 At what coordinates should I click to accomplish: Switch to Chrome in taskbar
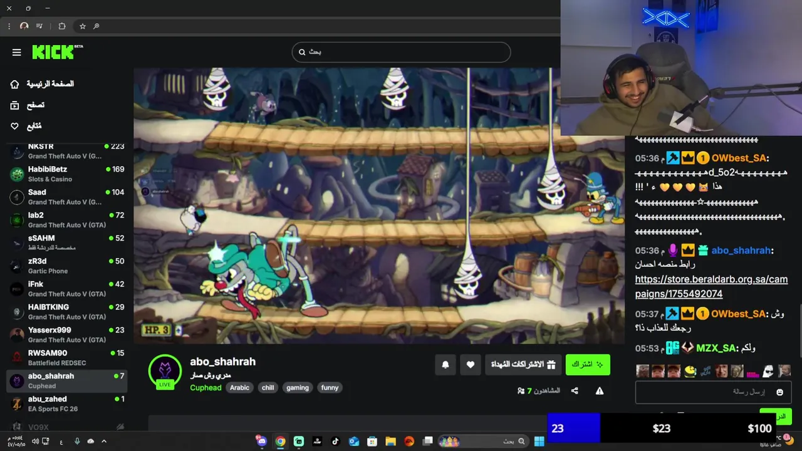click(x=280, y=442)
